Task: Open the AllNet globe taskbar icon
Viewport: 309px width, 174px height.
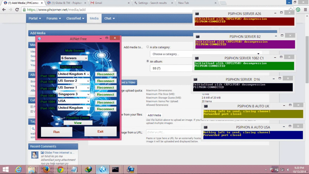Action: coord(102,169)
